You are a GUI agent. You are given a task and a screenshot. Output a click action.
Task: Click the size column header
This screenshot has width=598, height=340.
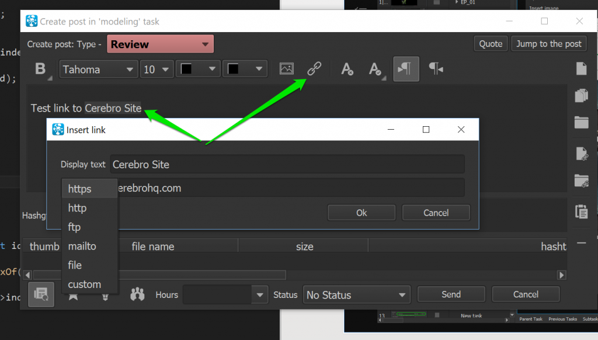304,247
